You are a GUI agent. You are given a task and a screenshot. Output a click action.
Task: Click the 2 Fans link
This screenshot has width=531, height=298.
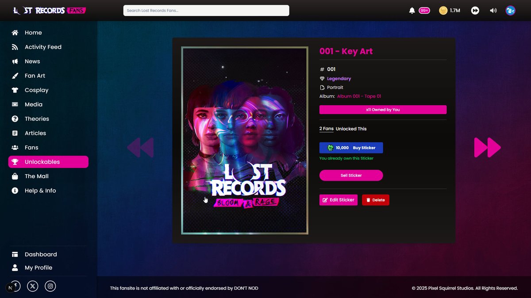click(327, 129)
